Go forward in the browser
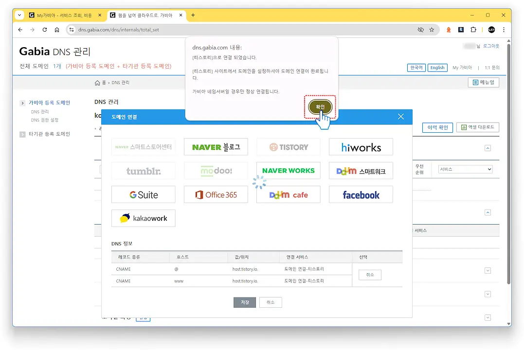Viewport: 524px width, 350px height. tap(32, 30)
